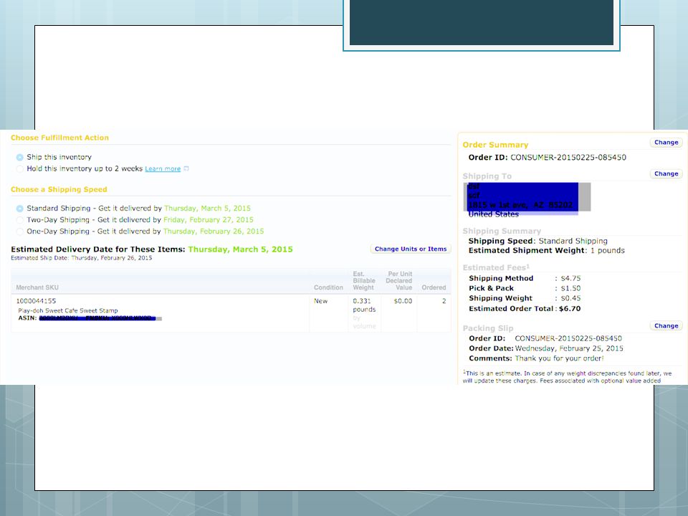
Task: Click Pick & Pack fee $1.50
Action: tap(525, 288)
